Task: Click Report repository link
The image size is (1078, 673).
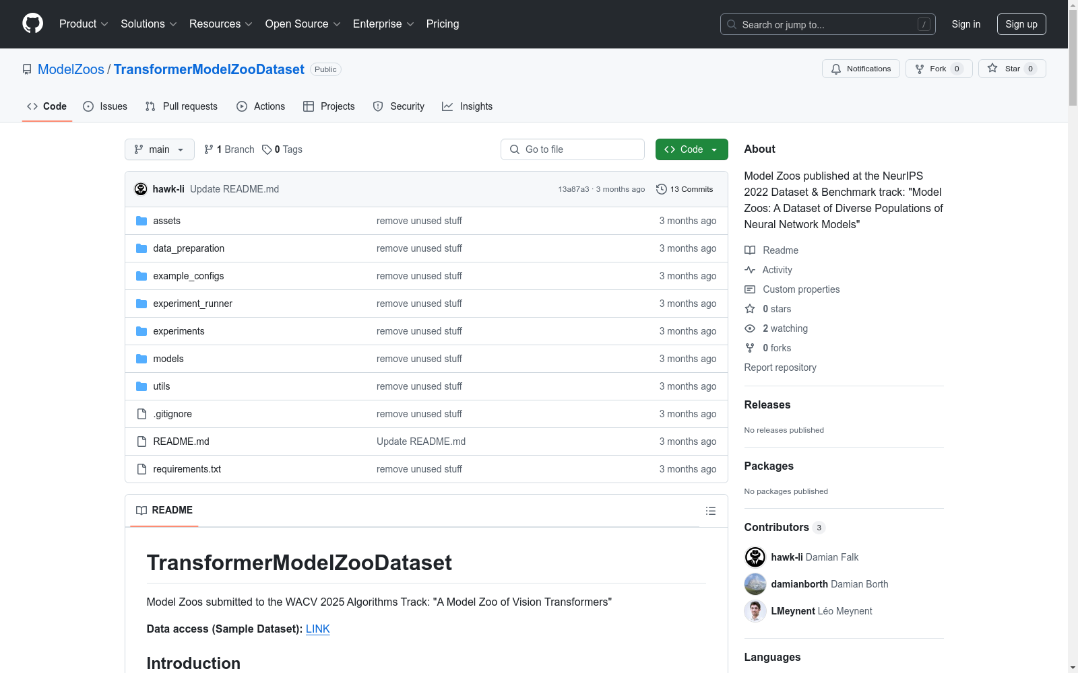Action: [x=780, y=367]
